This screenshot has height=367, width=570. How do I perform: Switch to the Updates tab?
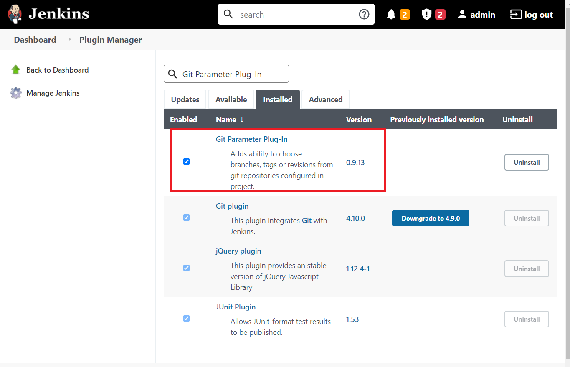185,100
